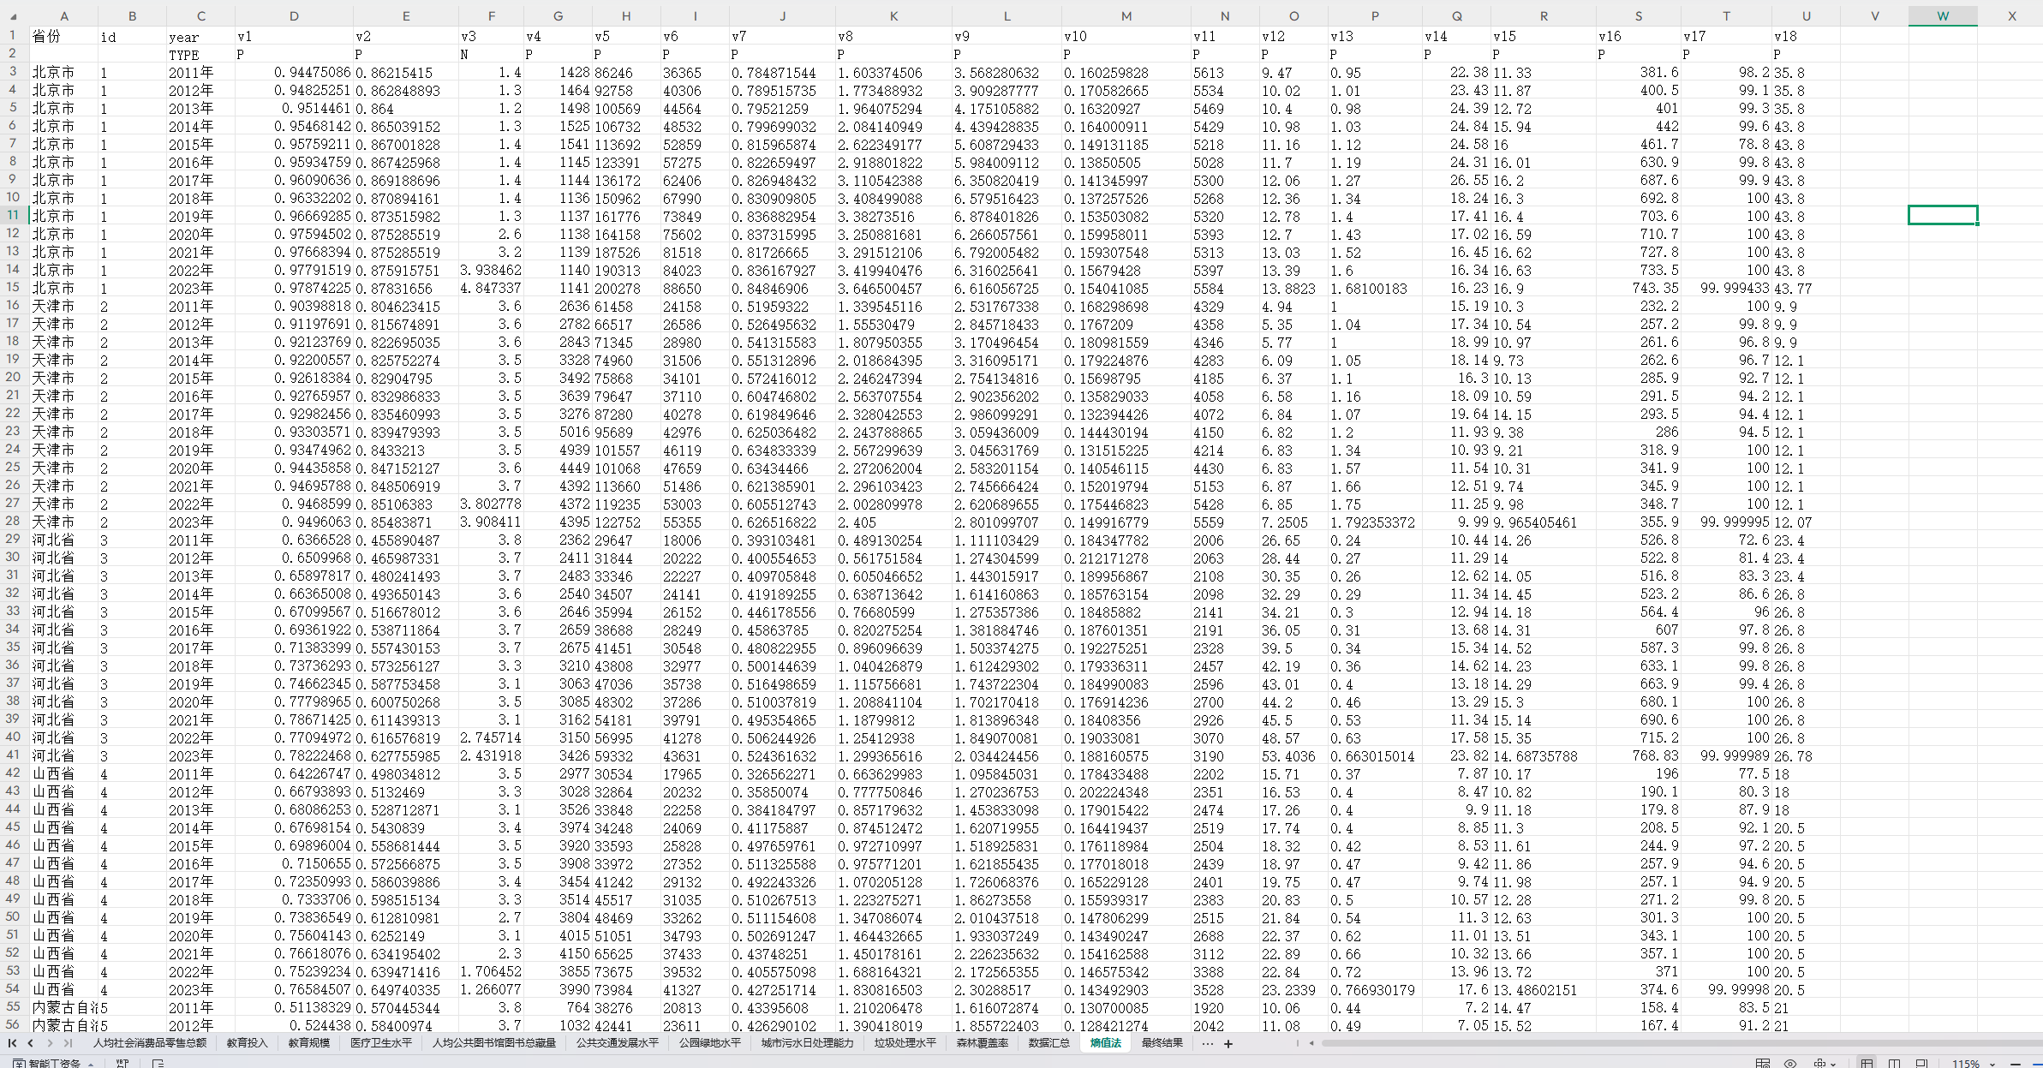Select column W header
The image size is (2043, 1068).
click(1942, 15)
